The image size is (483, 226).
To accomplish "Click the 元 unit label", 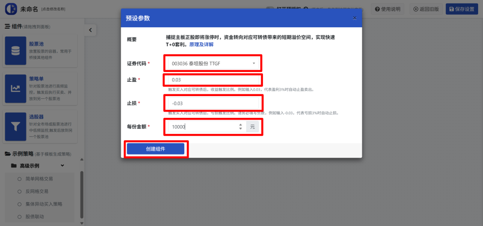I will tap(253, 127).
